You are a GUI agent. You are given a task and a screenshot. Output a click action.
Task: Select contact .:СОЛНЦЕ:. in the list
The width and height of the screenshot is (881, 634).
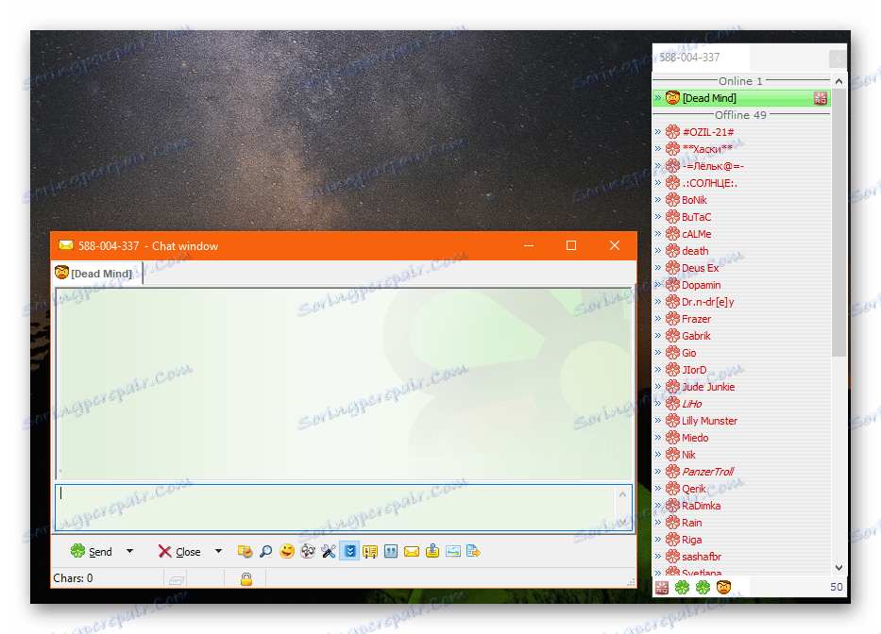[x=741, y=183]
